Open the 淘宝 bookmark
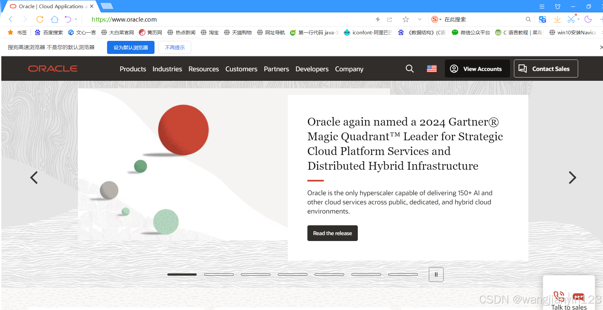The image size is (603, 310). [x=210, y=32]
